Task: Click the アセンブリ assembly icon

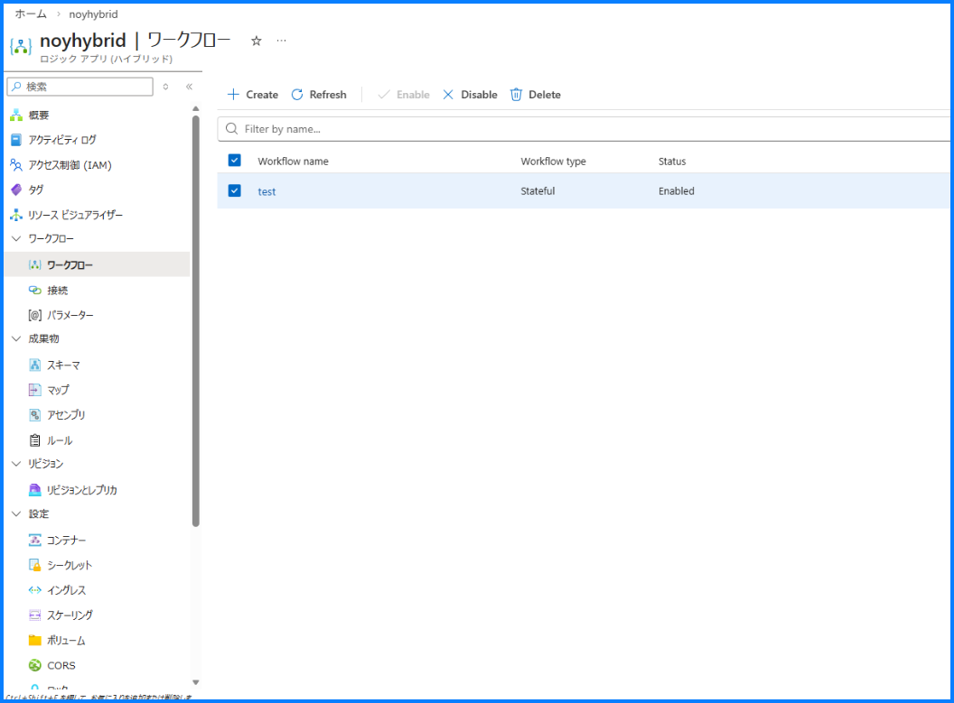Action: coord(35,415)
